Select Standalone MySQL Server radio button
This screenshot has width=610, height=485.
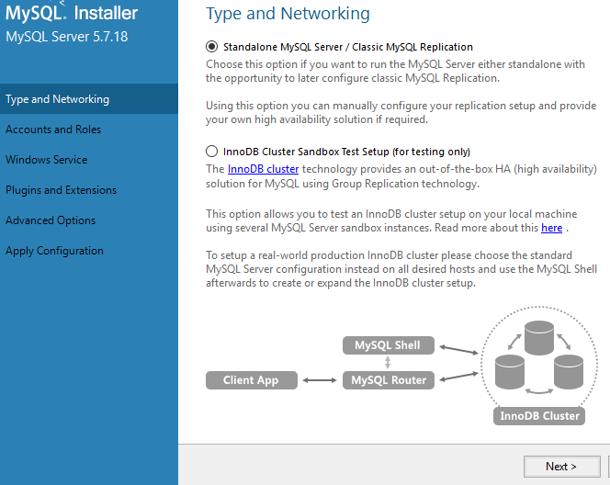click(211, 47)
